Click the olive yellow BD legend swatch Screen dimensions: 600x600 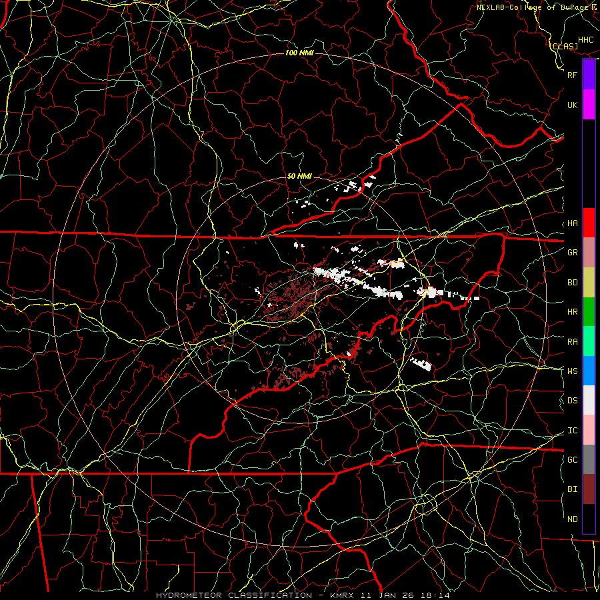pos(589,282)
